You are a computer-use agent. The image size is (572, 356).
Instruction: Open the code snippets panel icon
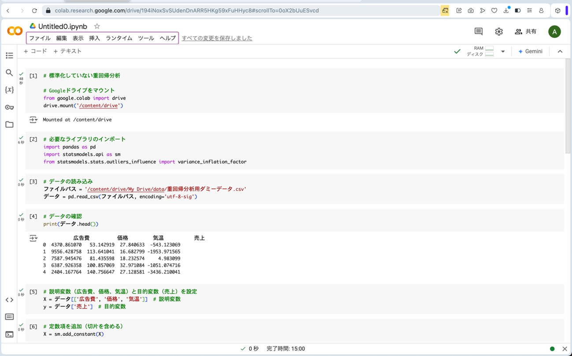(x=9, y=300)
